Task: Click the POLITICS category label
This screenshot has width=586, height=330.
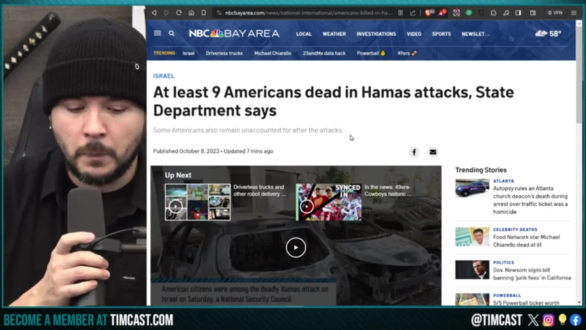Action: (x=504, y=263)
